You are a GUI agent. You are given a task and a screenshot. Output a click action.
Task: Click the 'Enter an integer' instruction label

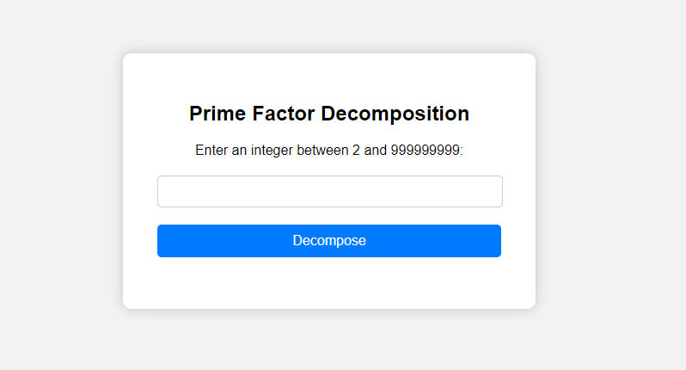click(329, 151)
